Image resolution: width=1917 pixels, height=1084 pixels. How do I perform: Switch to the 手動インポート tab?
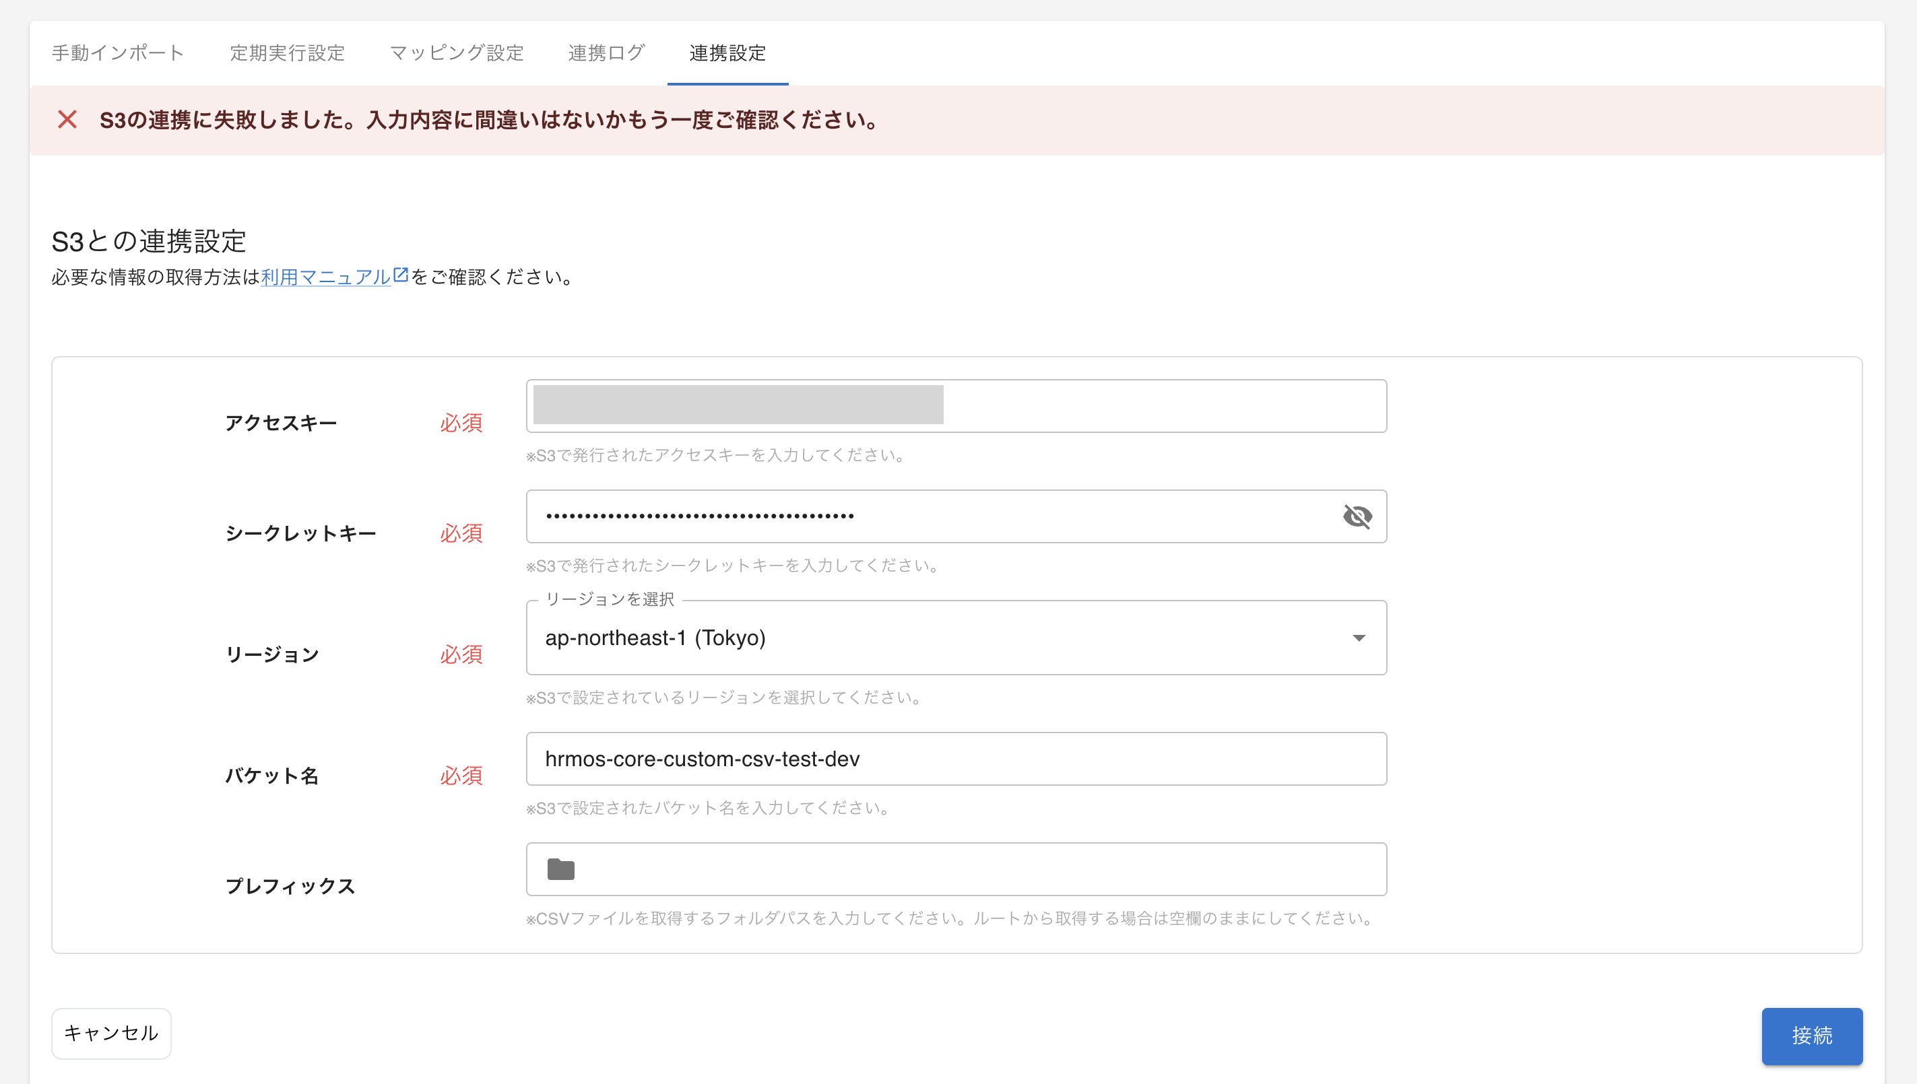click(118, 53)
